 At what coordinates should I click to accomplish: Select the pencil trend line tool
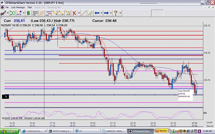click(55, 13)
